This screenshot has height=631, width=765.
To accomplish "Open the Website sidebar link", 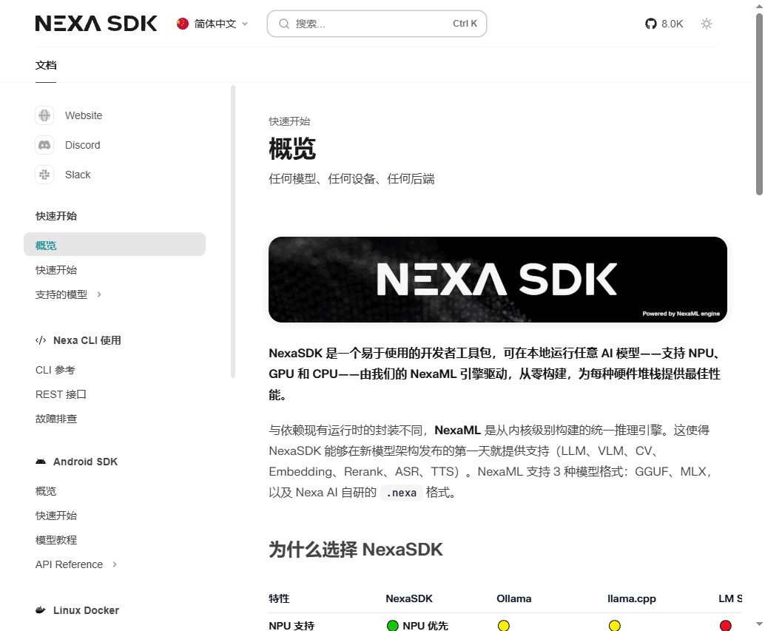I will pos(84,115).
